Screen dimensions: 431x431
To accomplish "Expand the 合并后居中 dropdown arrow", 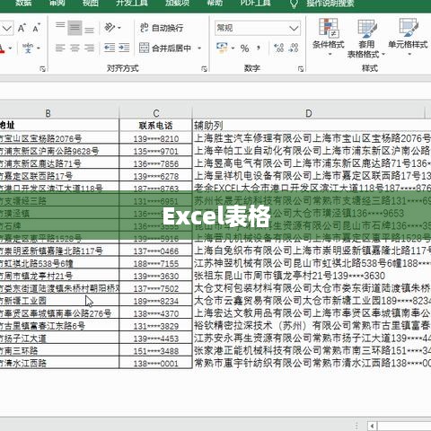I will pos(199,48).
